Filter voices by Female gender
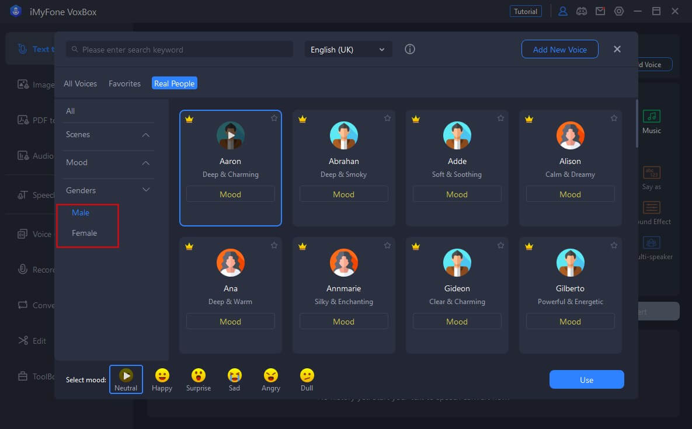The height and width of the screenshot is (429, 692). coord(84,233)
